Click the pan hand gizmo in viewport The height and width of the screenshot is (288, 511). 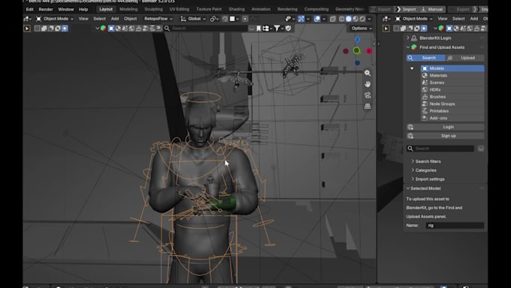pyautogui.click(x=367, y=84)
